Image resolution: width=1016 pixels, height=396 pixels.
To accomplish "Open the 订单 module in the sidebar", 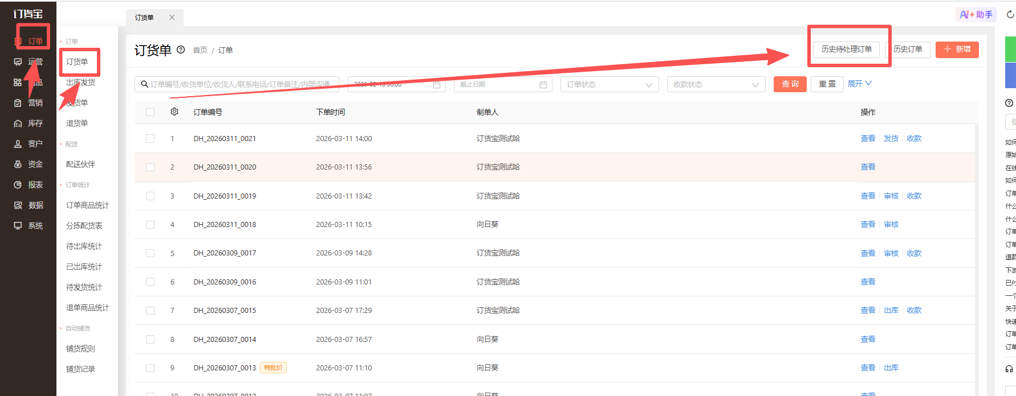I will 29,41.
